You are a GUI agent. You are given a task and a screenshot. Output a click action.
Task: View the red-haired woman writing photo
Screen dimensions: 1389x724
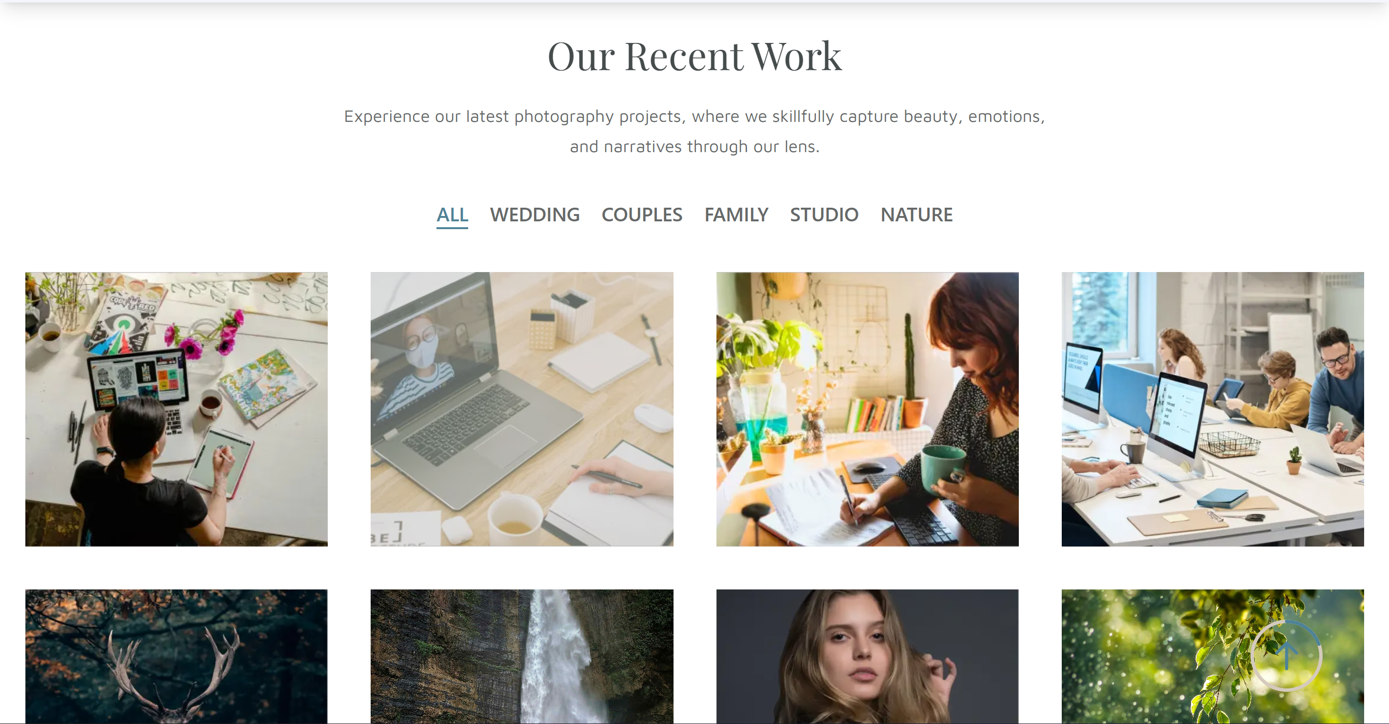coord(867,409)
